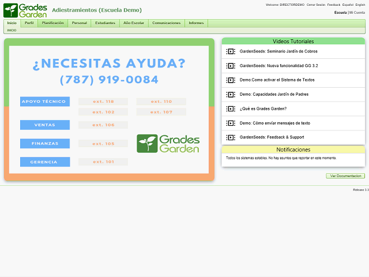This screenshot has height=277, width=369.
Task: Click video icon for Sistema de Textos demo
Action: pos(231,80)
